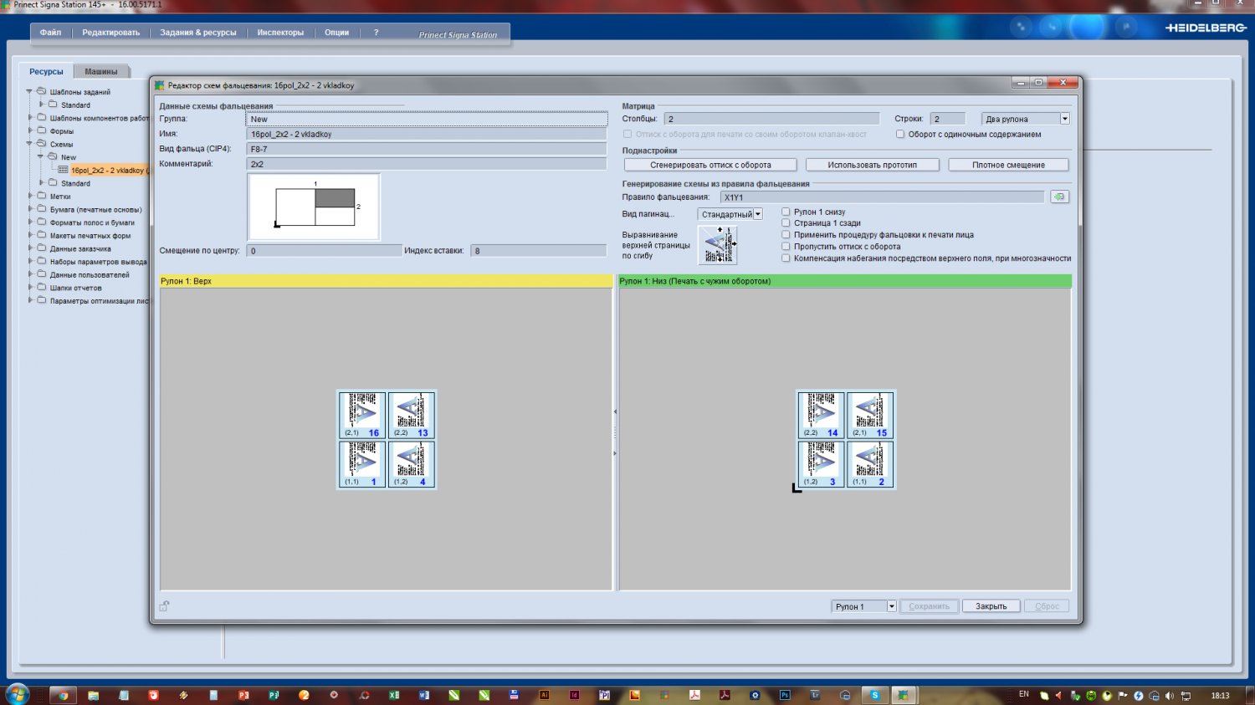Screen dimensions: 1255x705
Task: Click the scheme icon of 16pol_2x2 tree item
Action: [63, 170]
